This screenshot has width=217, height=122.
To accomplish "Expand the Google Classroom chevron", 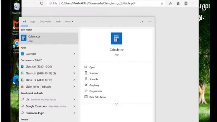I will click(74, 106).
